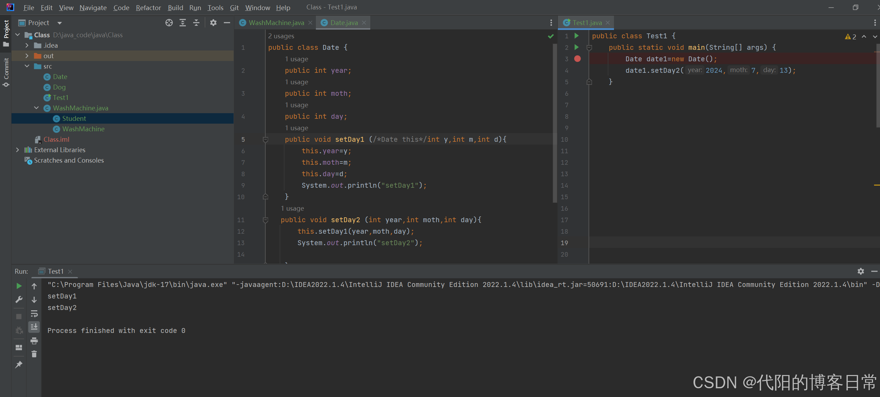Open the Refactor menu
This screenshot has width=880, height=397.
click(x=148, y=8)
